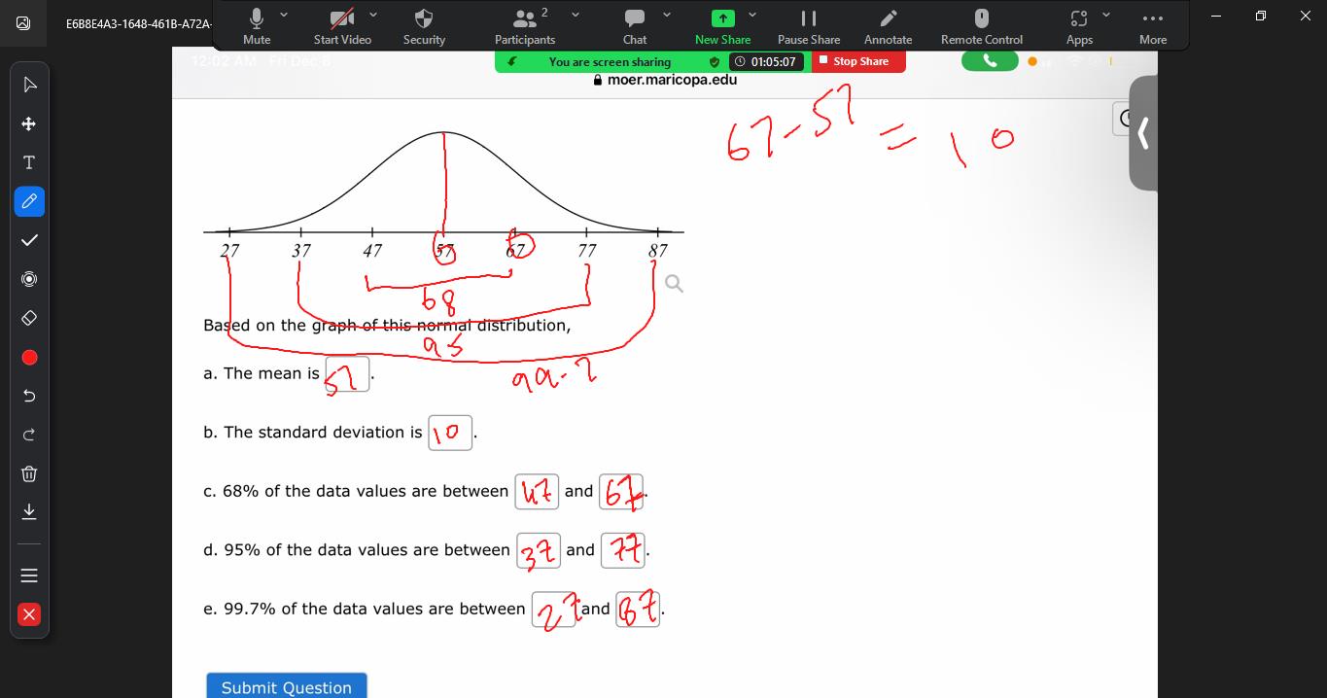
Task: Open the Participants panel
Action: tap(524, 25)
